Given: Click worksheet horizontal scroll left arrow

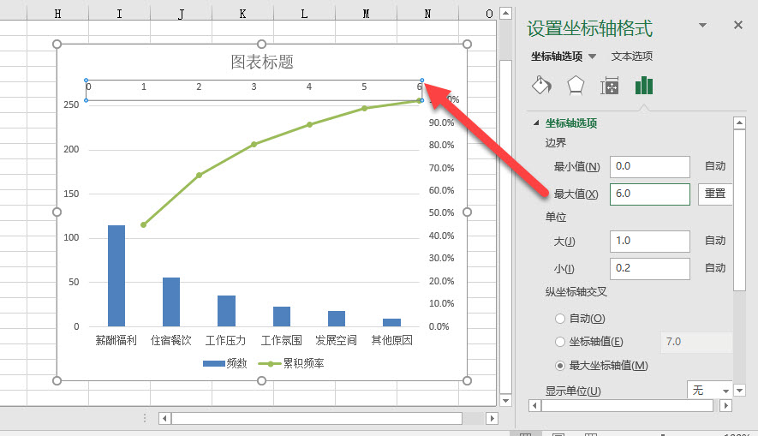Looking at the screenshot, I should 164,418.
